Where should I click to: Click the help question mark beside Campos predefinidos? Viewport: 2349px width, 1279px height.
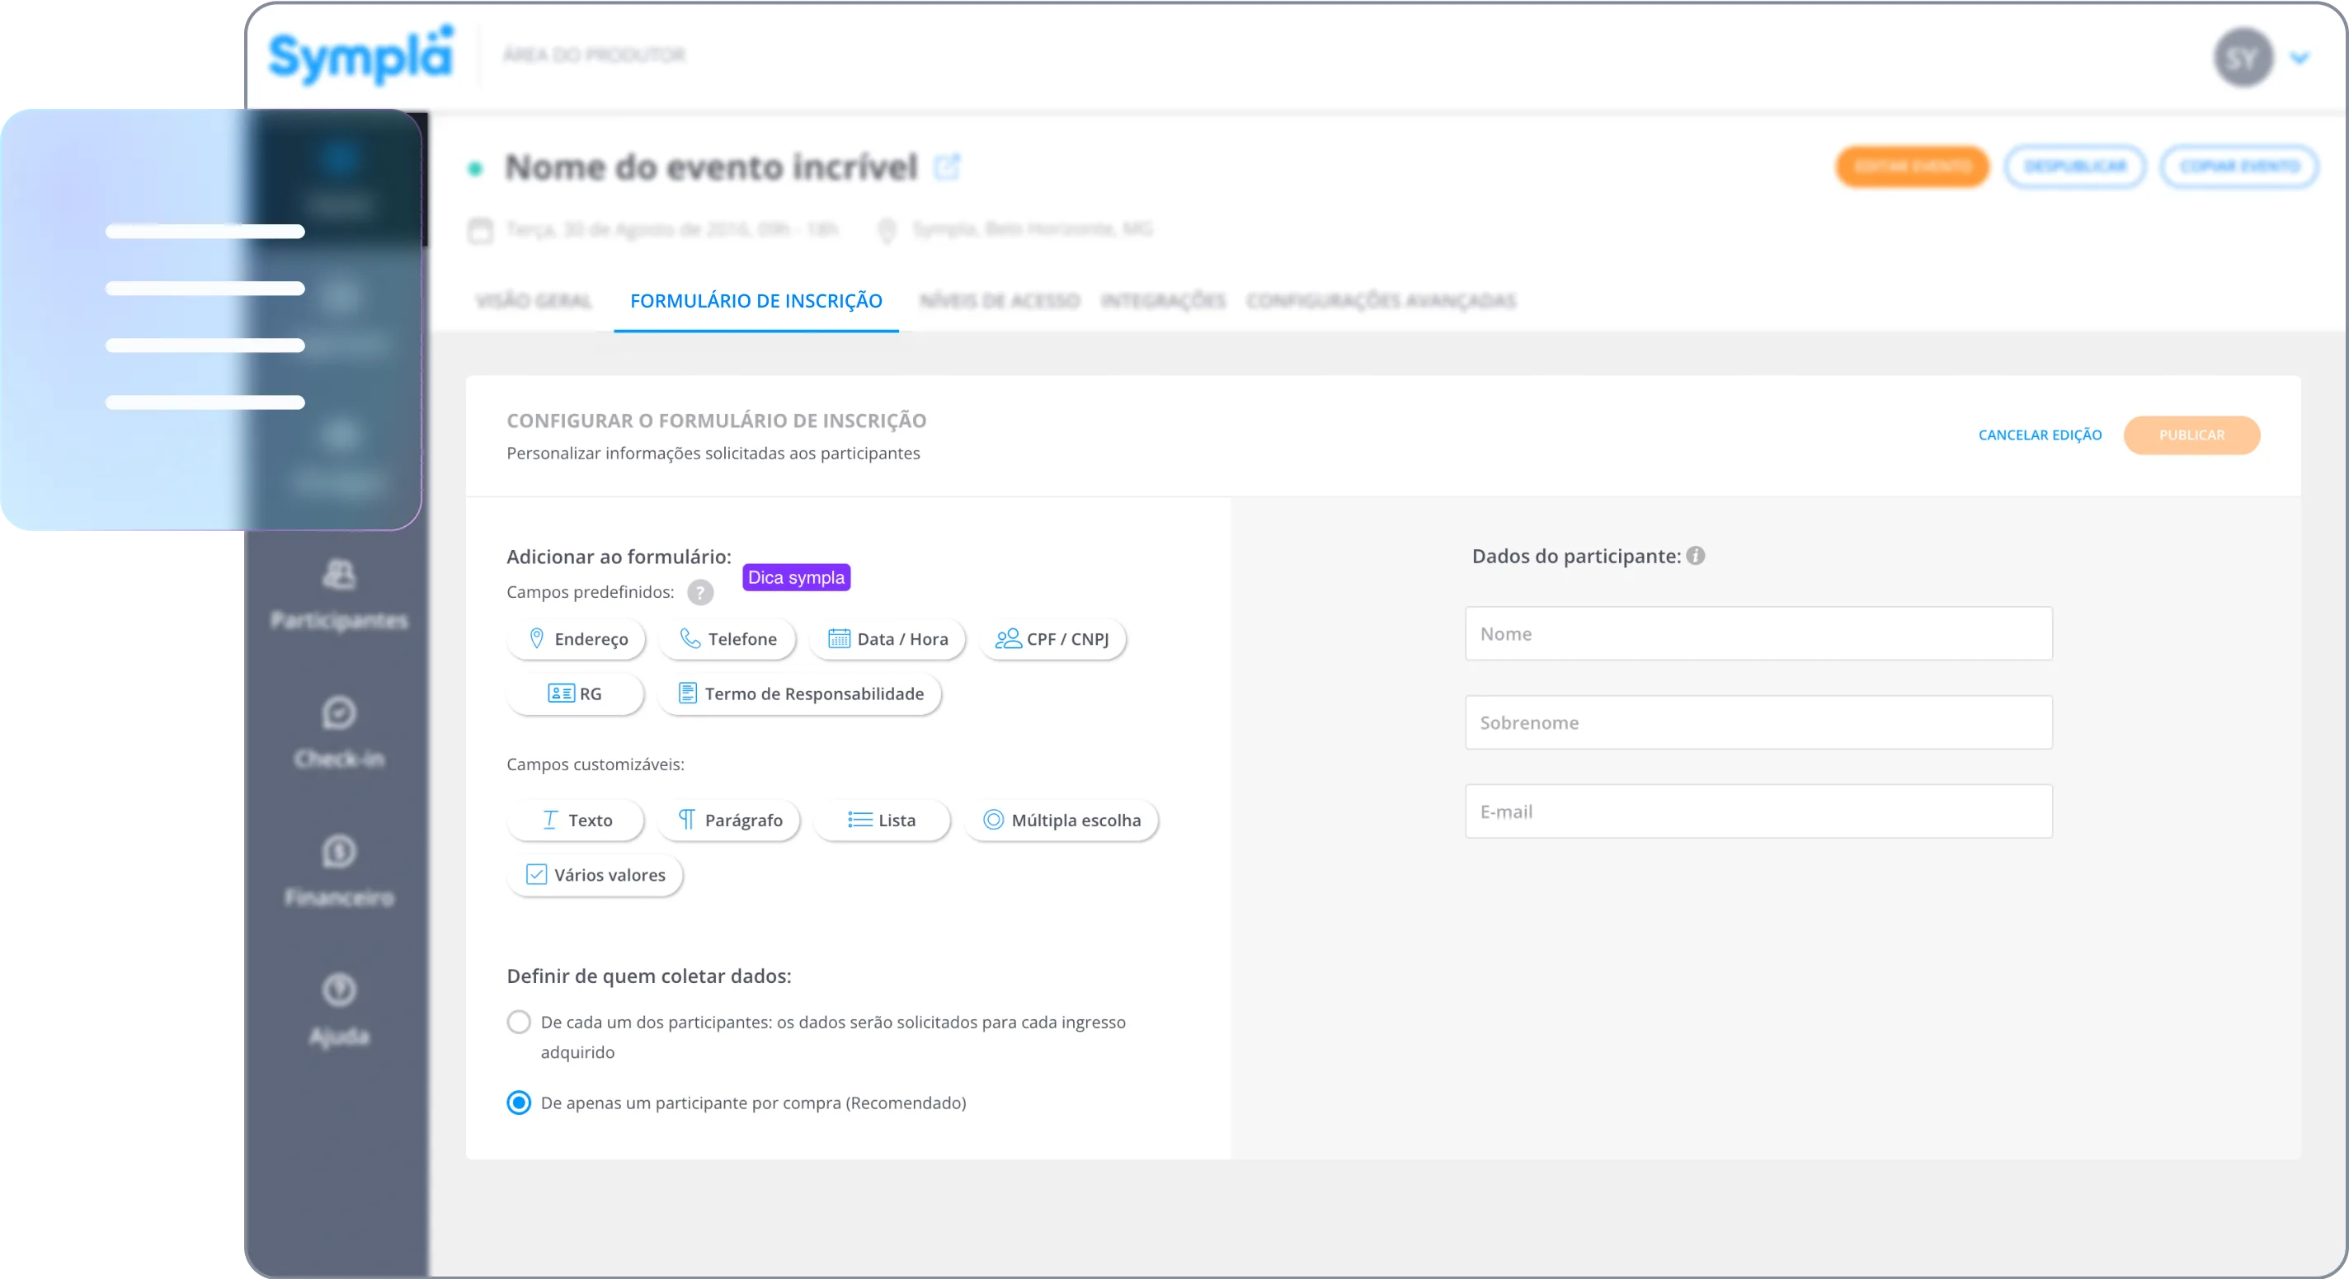click(699, 593)
